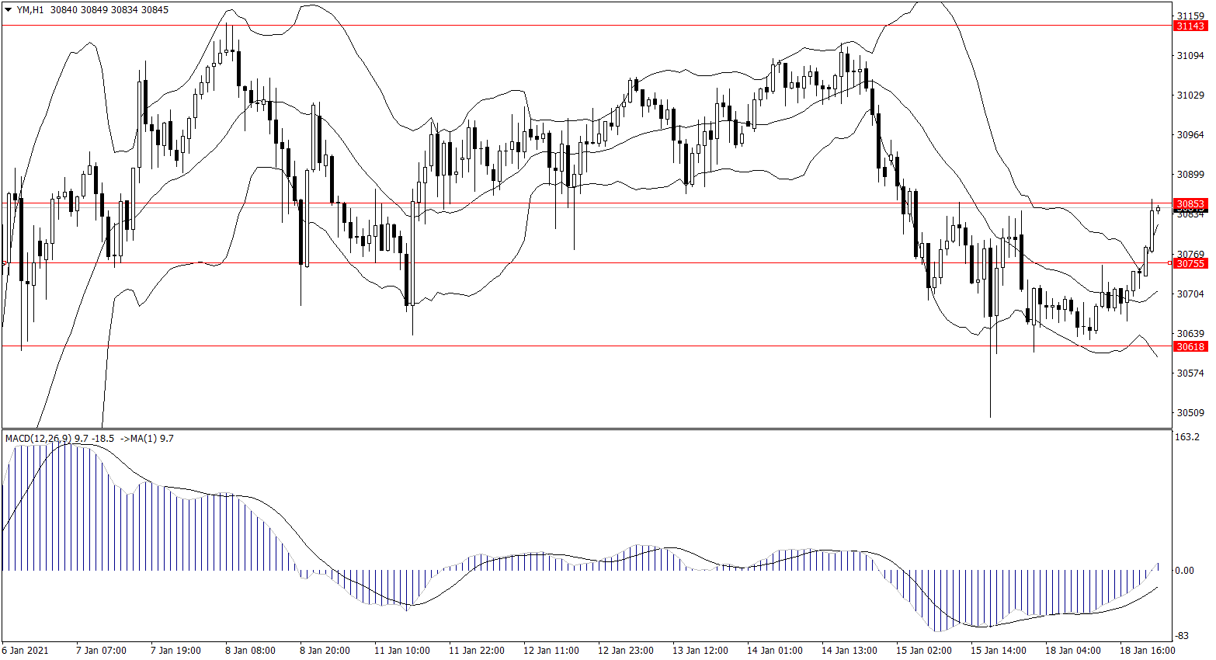Select the 11 Jan 10:00 time marker
Viewport: 1216px width, 660px height.
(x=401, y=651)
